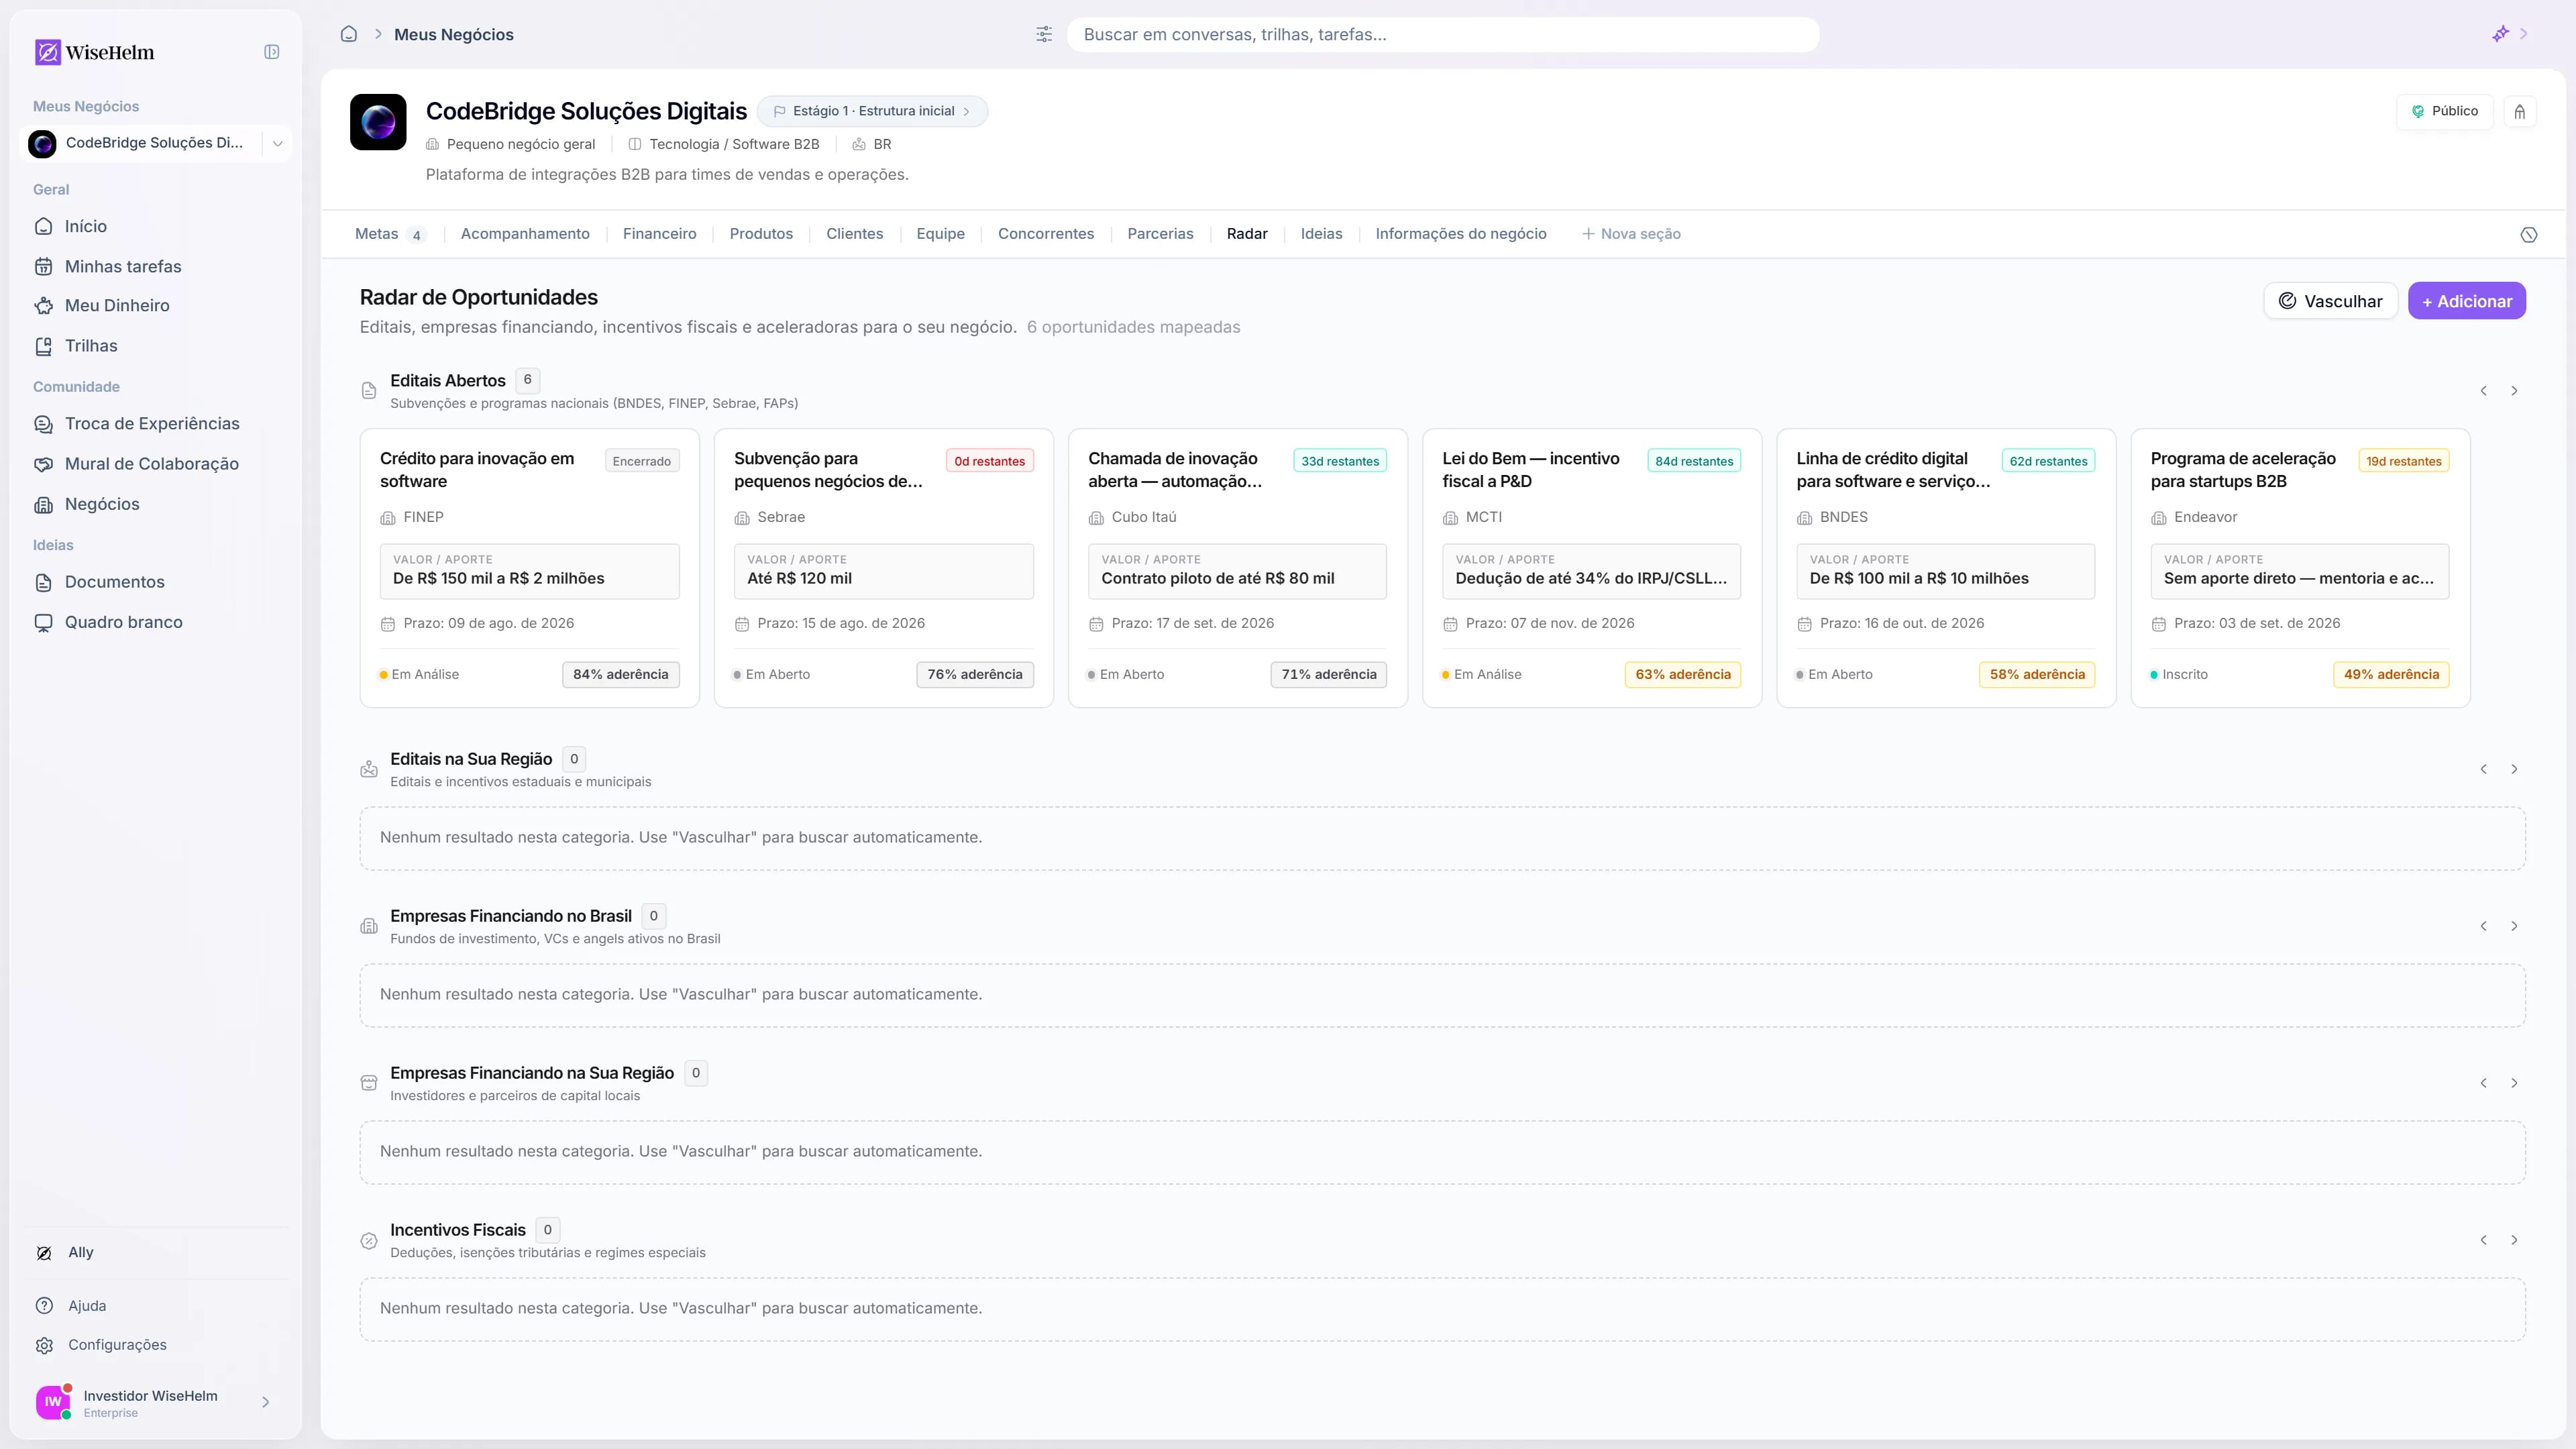This screenshot has width=2576, height=1449.
Task: Open Informações do negócio tab
Action: (1461, 234)
